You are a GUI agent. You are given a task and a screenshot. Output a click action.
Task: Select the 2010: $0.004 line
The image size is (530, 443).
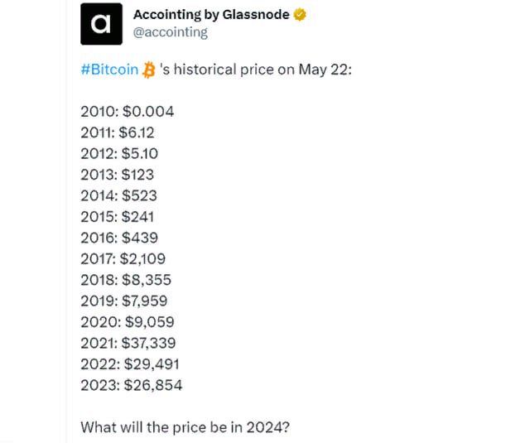[x=127, y=111]
